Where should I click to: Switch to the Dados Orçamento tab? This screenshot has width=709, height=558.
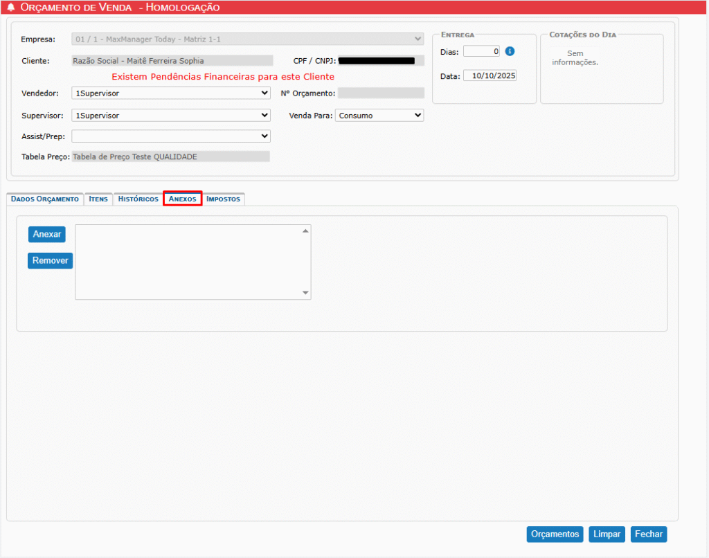[x=45, y=199]
